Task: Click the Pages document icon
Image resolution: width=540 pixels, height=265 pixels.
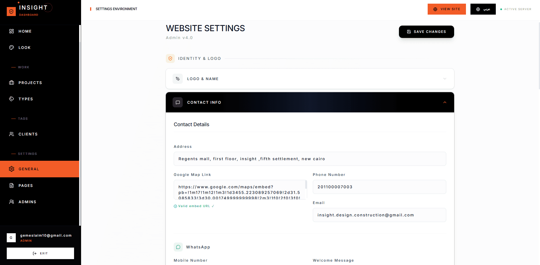Action: click(12, 185)
